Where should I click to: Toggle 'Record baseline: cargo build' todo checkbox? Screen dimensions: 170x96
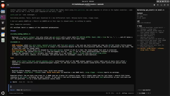138,28
